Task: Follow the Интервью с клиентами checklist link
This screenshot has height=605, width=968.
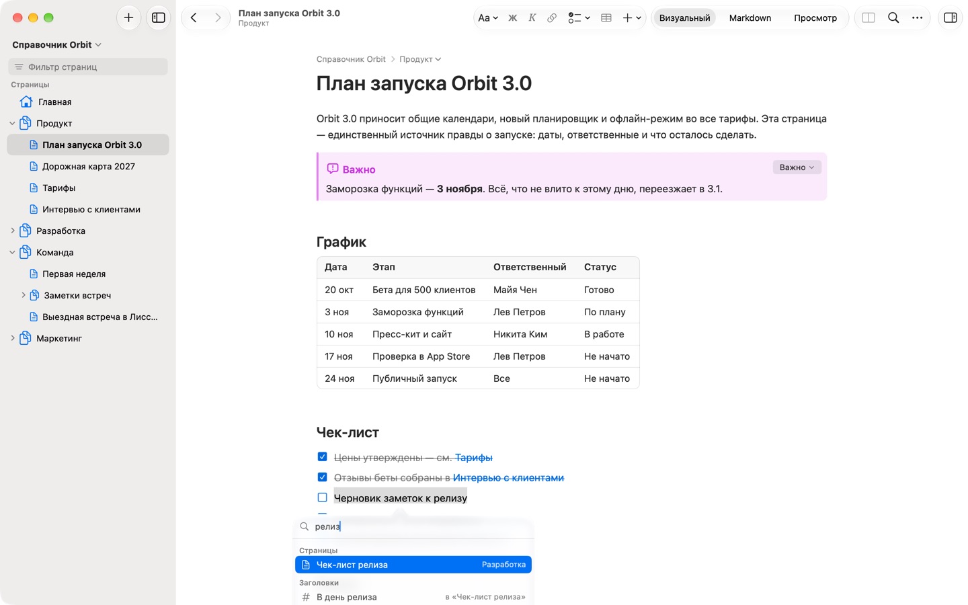Action: point(508,478)
